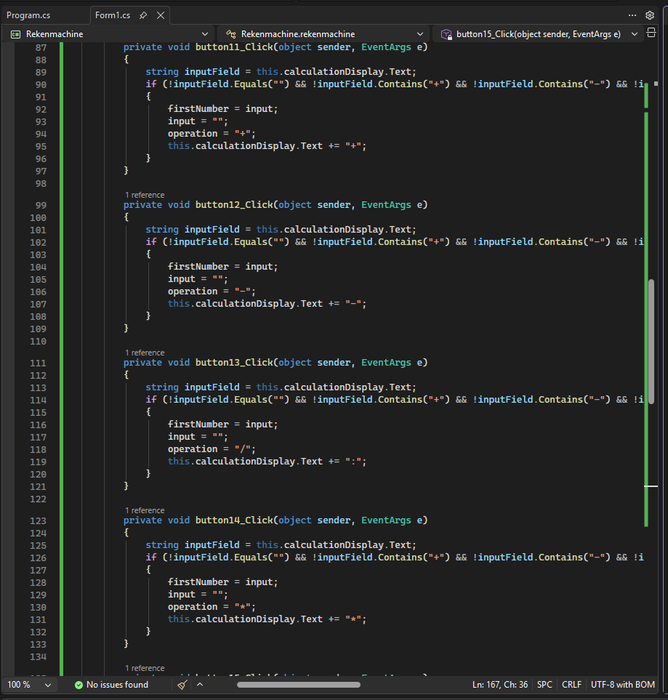Viewport: 668px width, 700px height.
Task: Click operation = "+" on line 94
Action: point(212,134)
